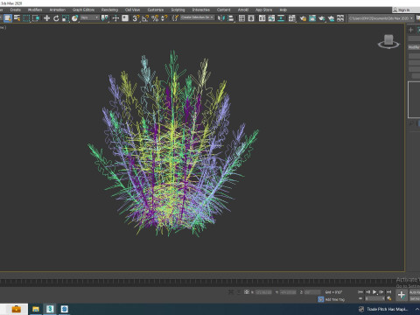Click the ViewCube in viewport

(x=388, y=41)
